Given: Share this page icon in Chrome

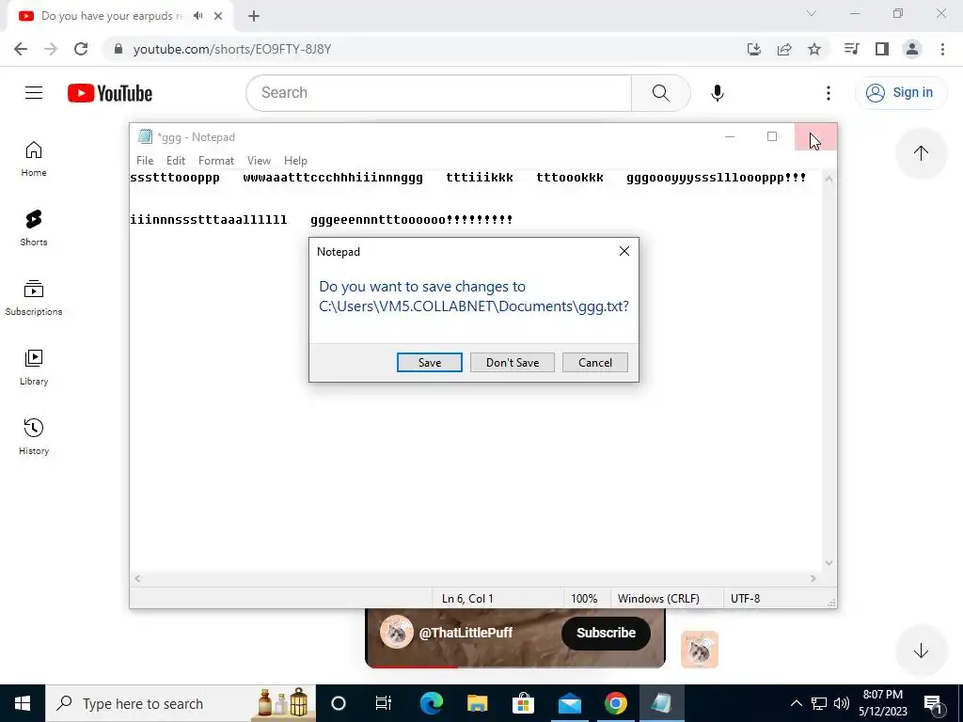Looking at the screenshot, I should click(784, 49).
